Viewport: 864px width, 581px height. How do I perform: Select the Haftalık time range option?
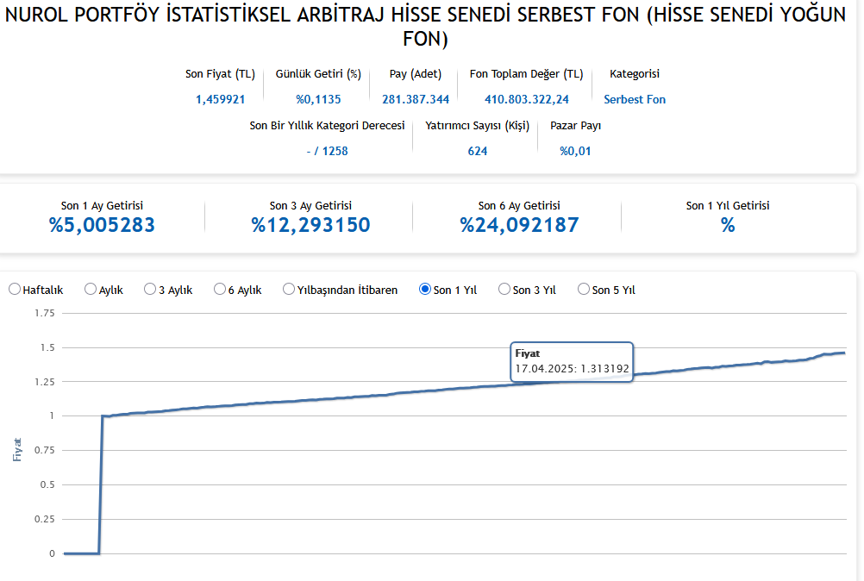15,290
